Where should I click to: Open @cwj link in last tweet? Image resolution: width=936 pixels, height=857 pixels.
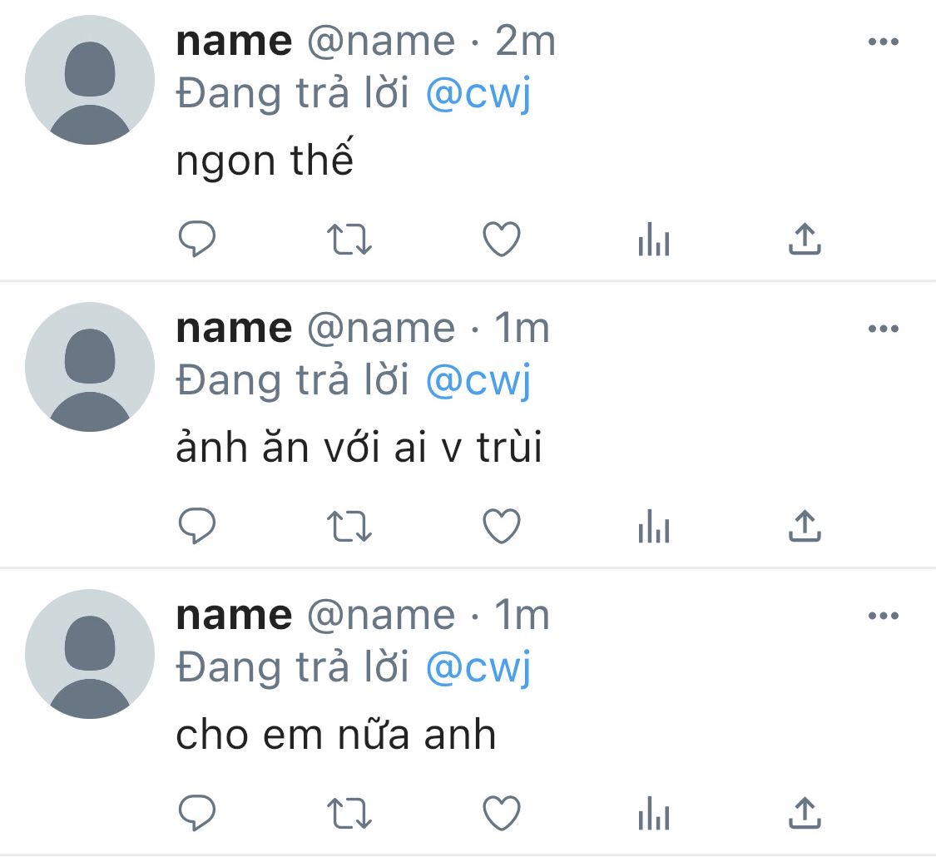[478, 667]
